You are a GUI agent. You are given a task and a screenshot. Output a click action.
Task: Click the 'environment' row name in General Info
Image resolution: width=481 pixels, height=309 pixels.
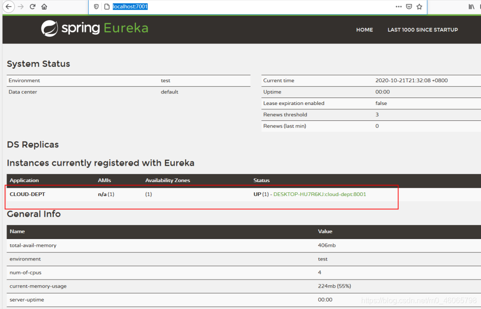pos(25,259)
